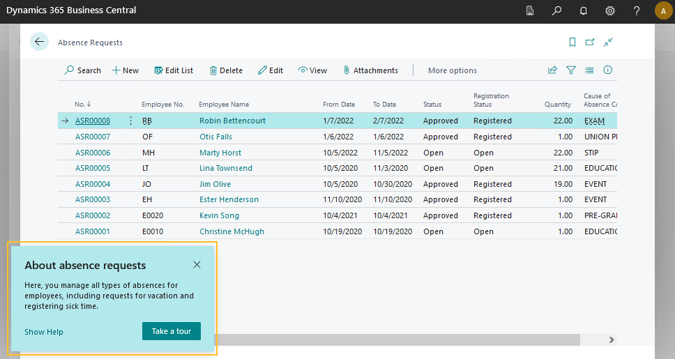Click Attachments in action bar
Screen dimensions: 675x359
(370, 70)
